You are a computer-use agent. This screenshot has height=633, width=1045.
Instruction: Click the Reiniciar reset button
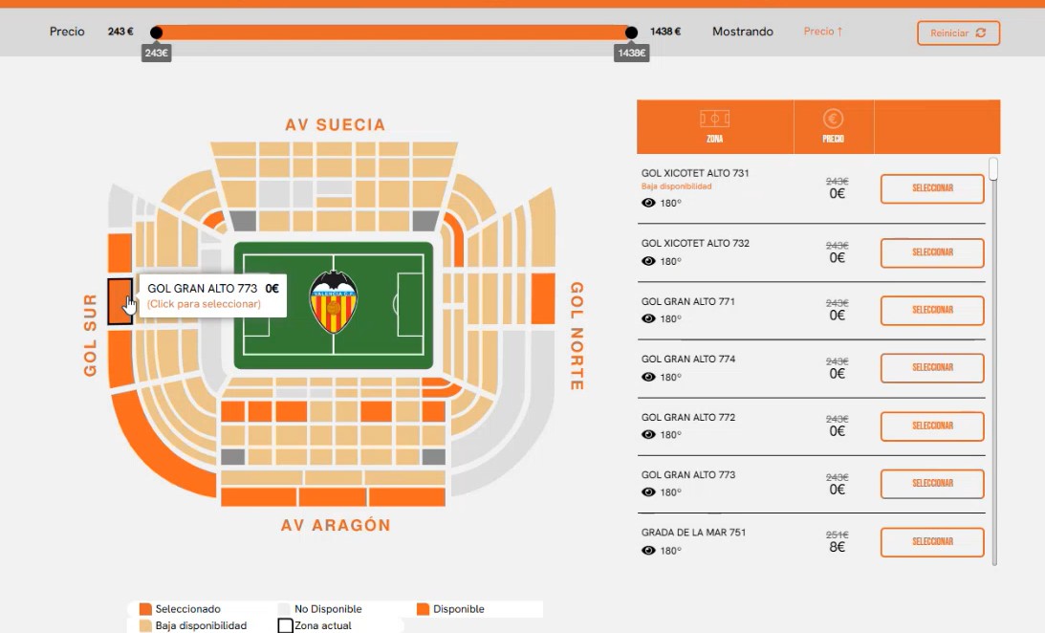958,33
